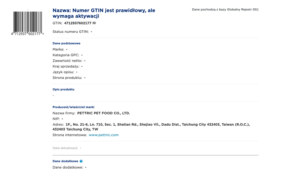Click the large barcode image

(x=27, y=22)
